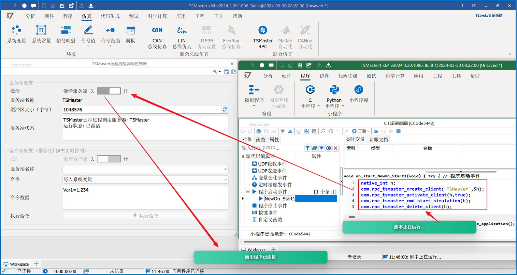Image resolution: width=517 pixels, height=275 pixels.
Task: Open 小程序库 mini-program library
Action: pos(359,94)
